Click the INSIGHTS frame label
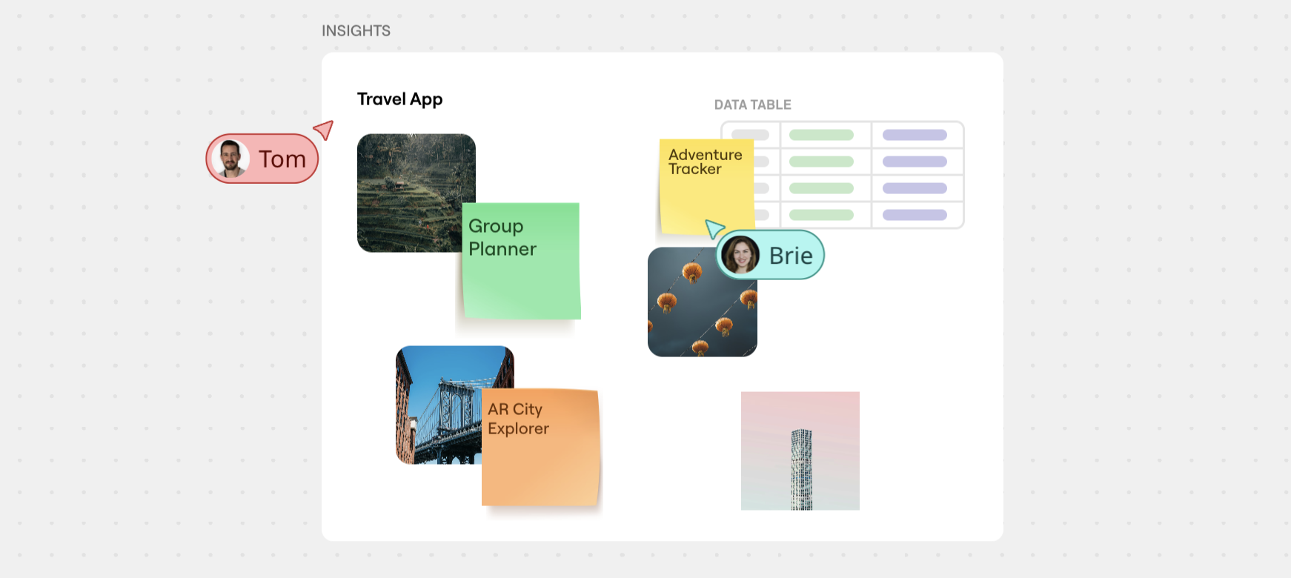 coord(356,30)
